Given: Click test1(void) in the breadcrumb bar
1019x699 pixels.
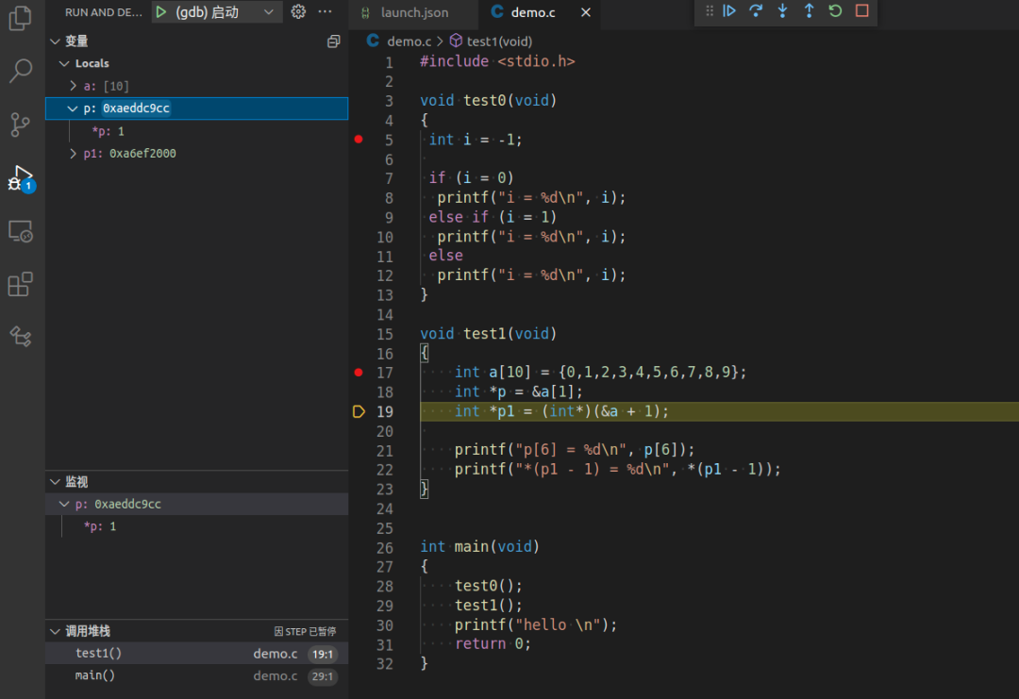Looking at the screenshot, I should pyautogui.click(x=499, y=41).
